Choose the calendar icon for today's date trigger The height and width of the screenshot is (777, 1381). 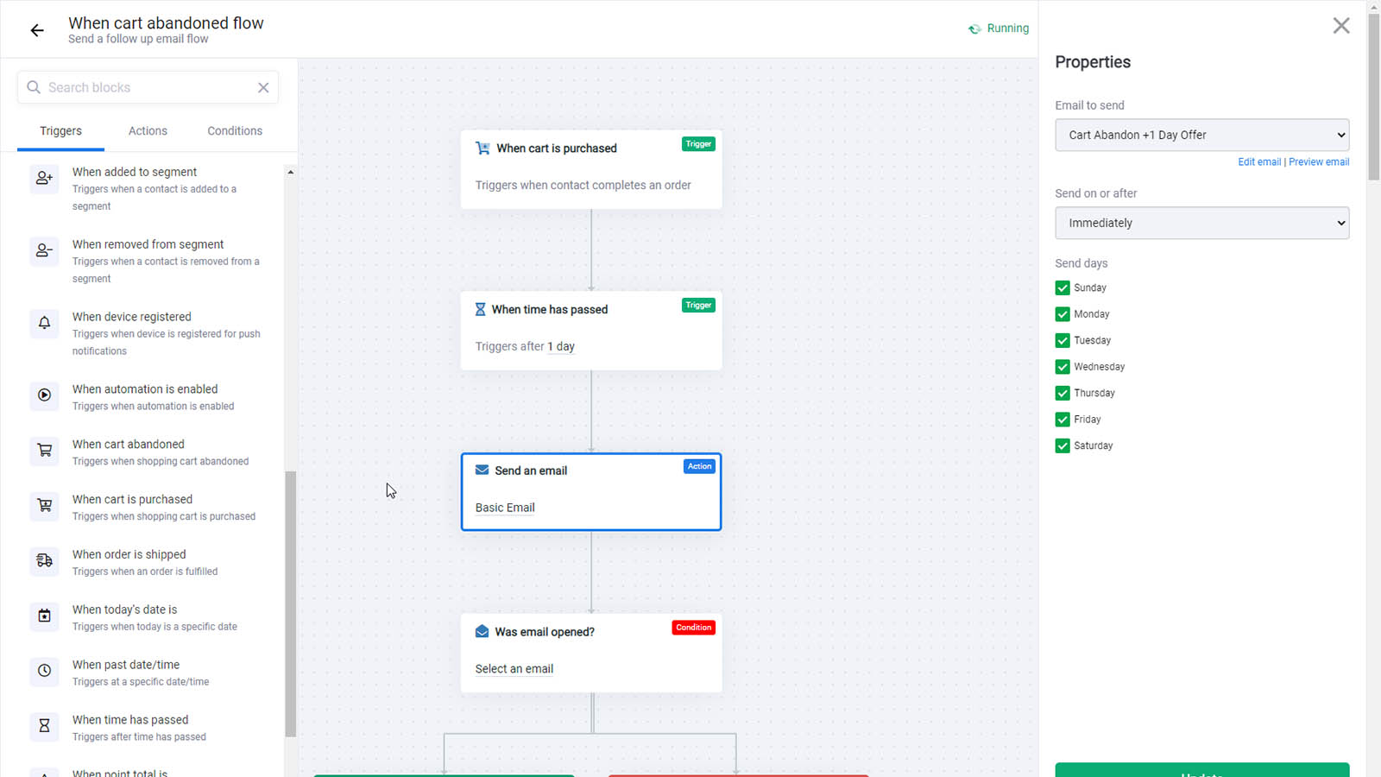[x=44, y=616]
